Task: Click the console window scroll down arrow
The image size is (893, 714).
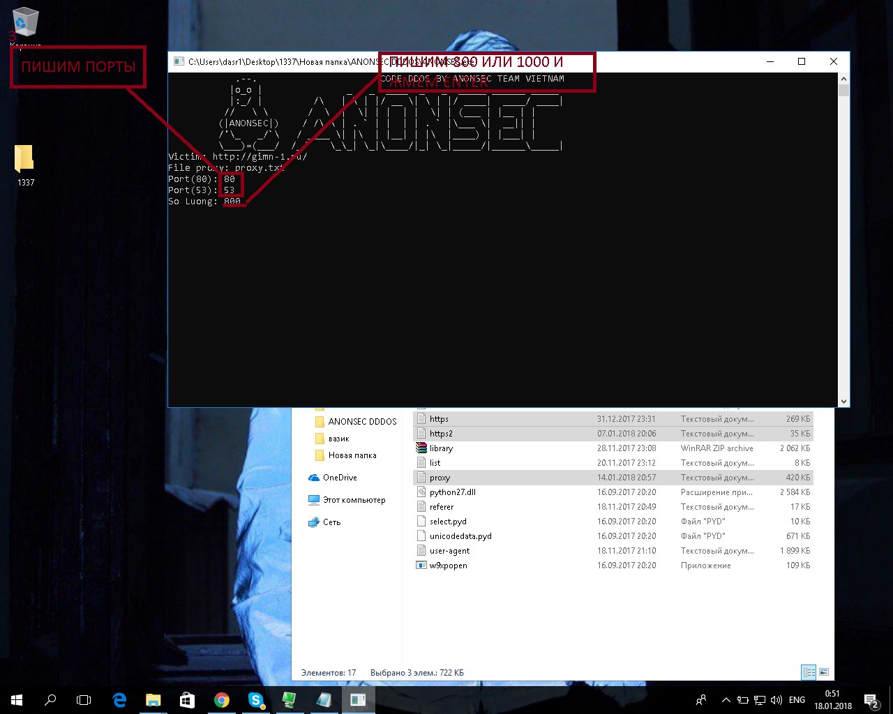Action: click(x=843, y=401)
